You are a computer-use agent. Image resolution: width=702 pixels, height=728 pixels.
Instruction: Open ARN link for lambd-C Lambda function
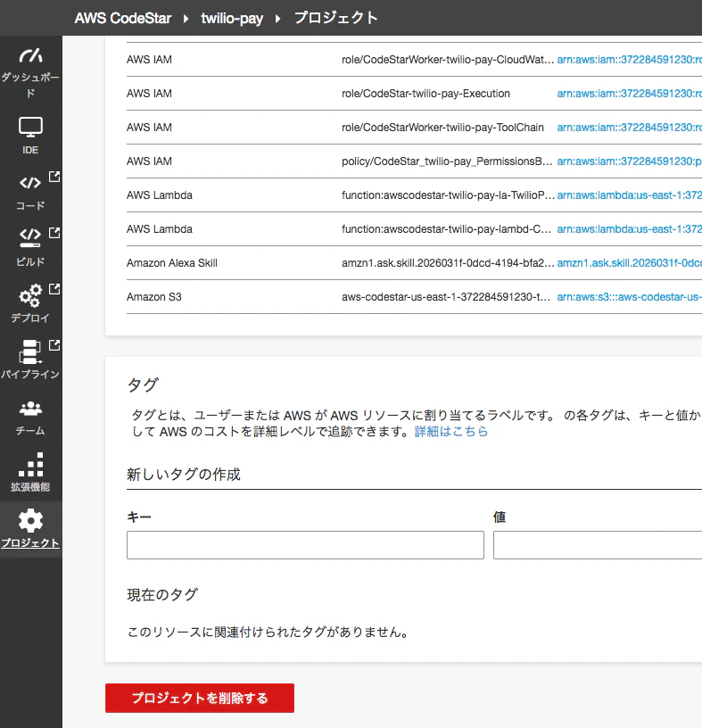point(629,229)
